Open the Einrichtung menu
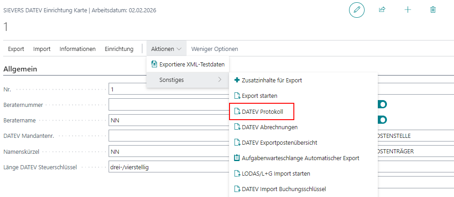Screen dimensions: 454x197 [119, 49]
